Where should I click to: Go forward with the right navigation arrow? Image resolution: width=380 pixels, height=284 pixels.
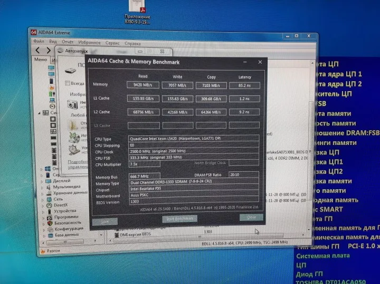[x=48, y=50]
